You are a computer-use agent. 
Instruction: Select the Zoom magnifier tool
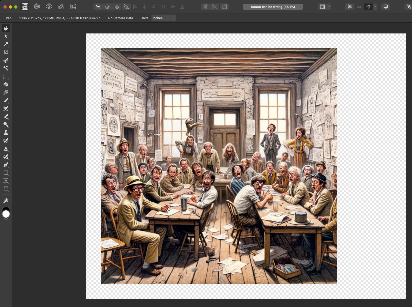point(6,200)
